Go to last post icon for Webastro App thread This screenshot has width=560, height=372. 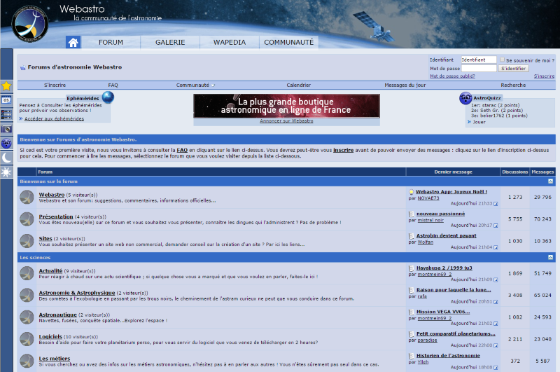click(x=496, y=204)
